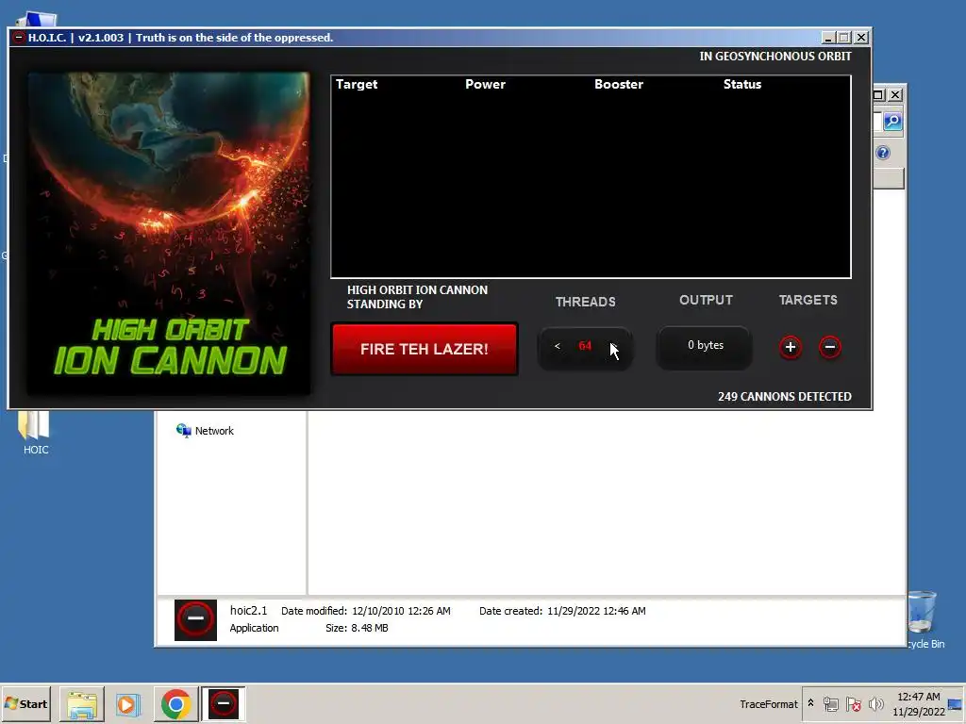Remove a target with the minus icon
The height and width of the screenshot is (724, 966).
coord(830,347)
